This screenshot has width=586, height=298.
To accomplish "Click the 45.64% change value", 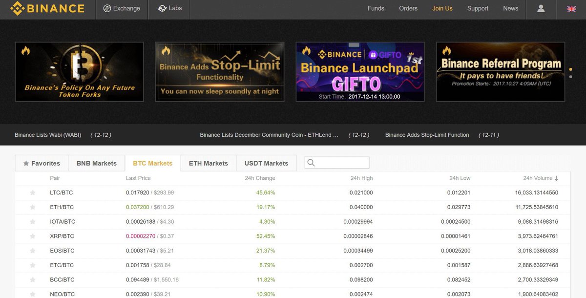I will coord(266,193).
